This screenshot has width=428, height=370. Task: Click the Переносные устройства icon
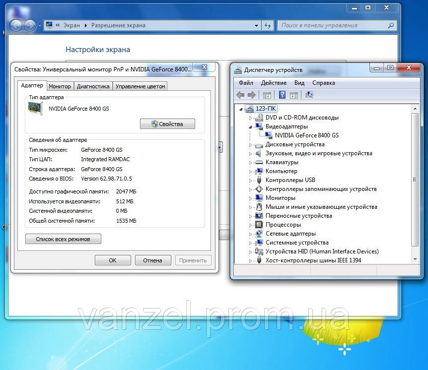[x=259, y=216]
